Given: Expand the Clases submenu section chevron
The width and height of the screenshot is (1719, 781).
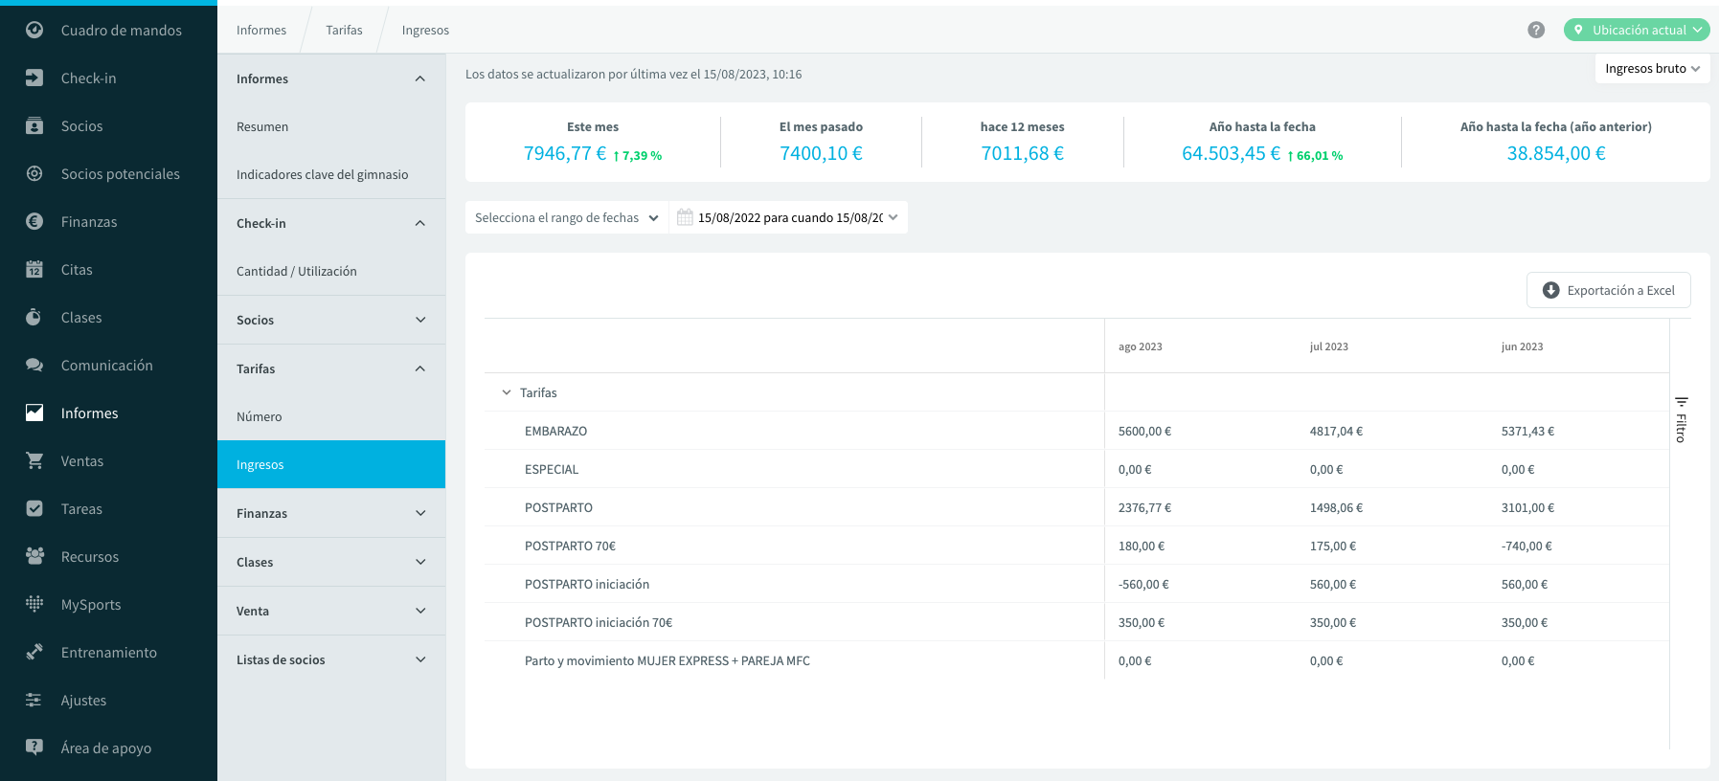Looking at the screenshot, I should click(x=420, y=562).
